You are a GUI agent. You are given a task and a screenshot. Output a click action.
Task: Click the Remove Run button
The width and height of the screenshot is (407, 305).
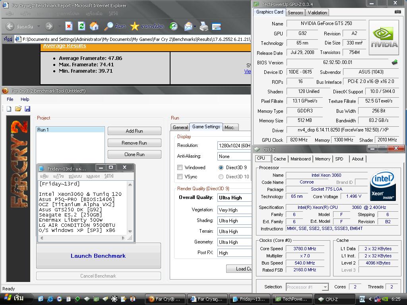(134, 143)
